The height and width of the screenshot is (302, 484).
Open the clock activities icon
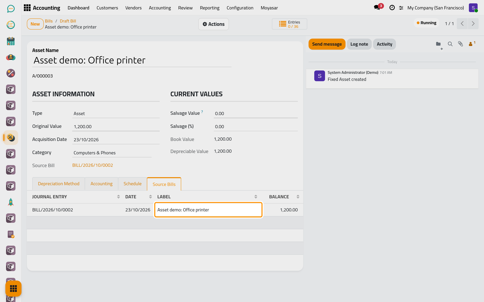coord(392,8)
